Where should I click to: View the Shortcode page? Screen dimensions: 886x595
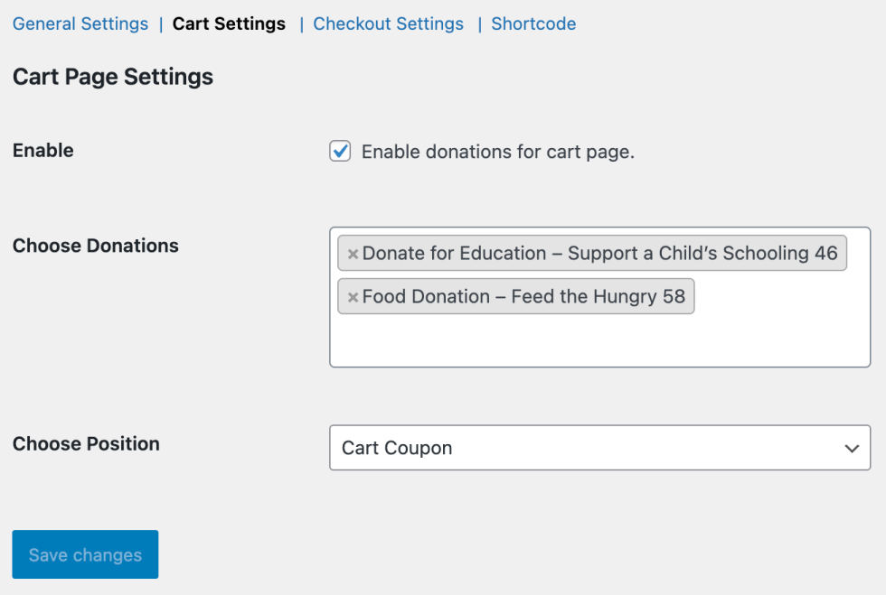click(x=533, y=23)
